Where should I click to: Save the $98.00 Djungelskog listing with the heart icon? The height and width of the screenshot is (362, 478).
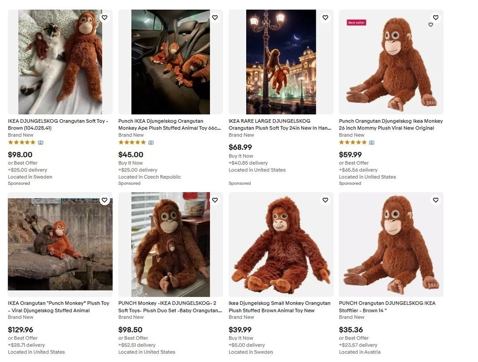point(104,18)
